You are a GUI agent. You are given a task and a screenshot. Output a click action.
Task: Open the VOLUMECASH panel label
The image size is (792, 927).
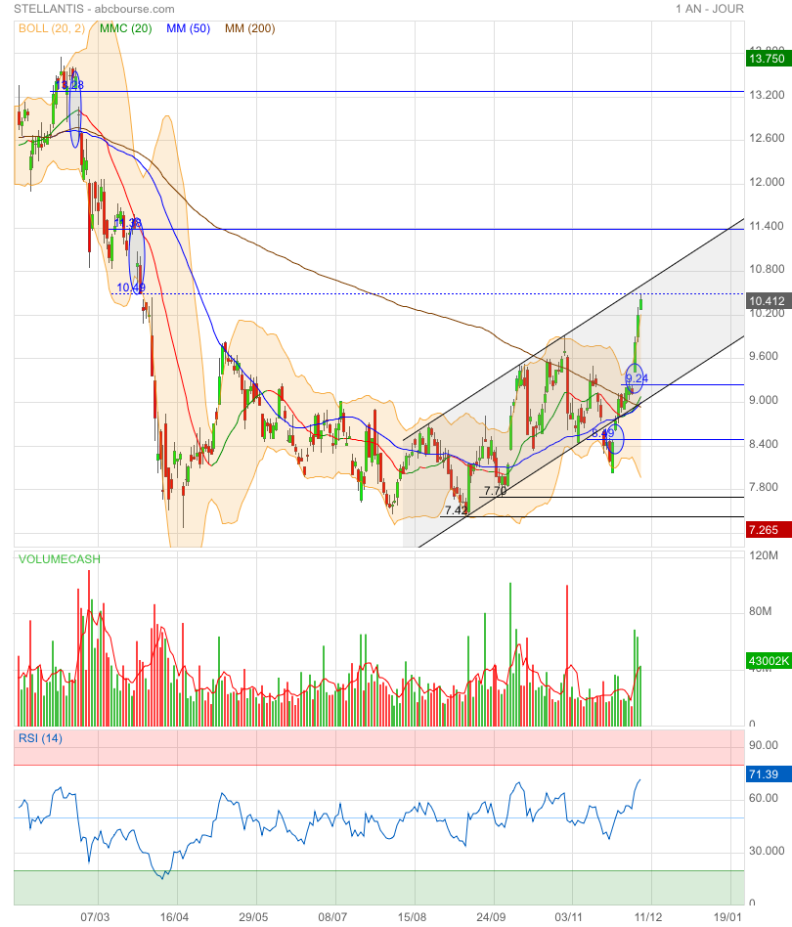[x=59, y=559]
